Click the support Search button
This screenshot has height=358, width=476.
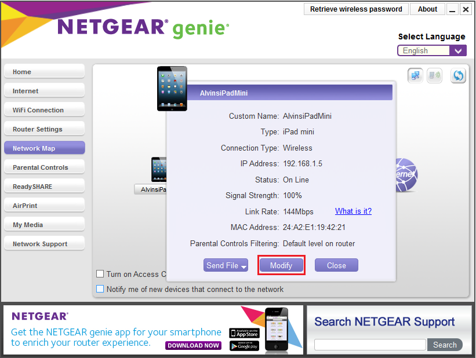pyautogui.click(x=445, y=345)
